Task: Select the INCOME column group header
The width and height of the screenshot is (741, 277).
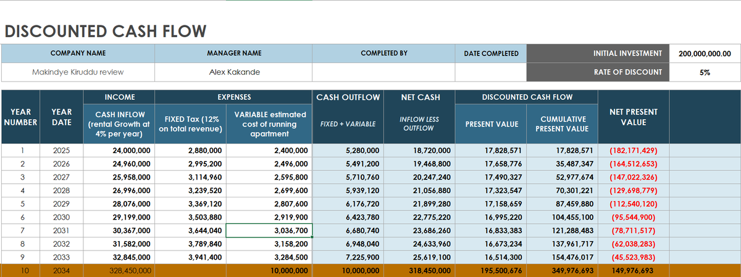Action: click(x=120, y=97)
